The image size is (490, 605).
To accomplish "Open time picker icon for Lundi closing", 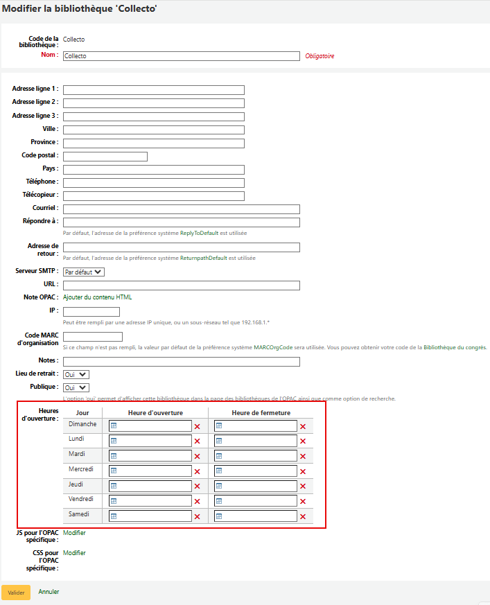I will coord(219,441).
